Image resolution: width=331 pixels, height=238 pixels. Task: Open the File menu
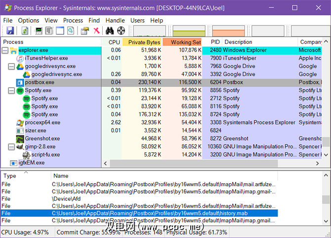point(8,20)
